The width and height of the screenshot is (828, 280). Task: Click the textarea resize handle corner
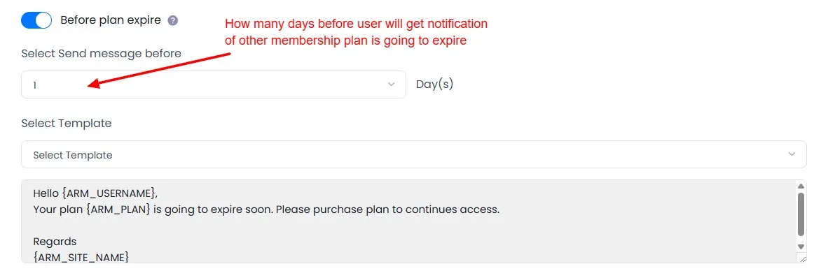[802, 258]
